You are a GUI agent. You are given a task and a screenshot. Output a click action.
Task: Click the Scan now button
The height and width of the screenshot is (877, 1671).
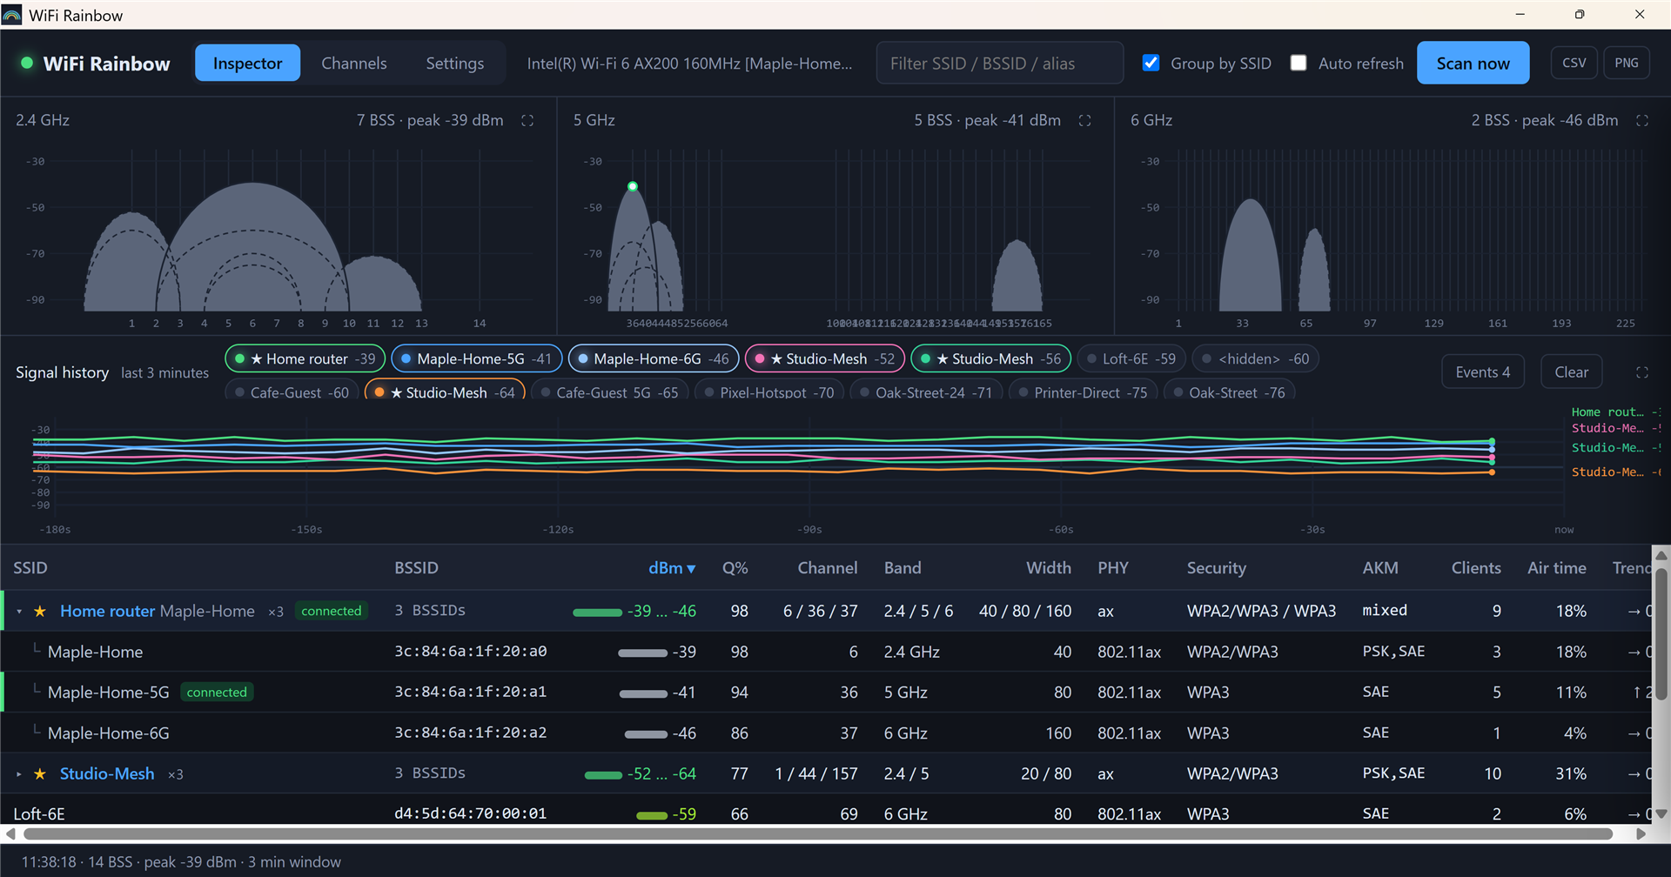tap(1473, 63)
